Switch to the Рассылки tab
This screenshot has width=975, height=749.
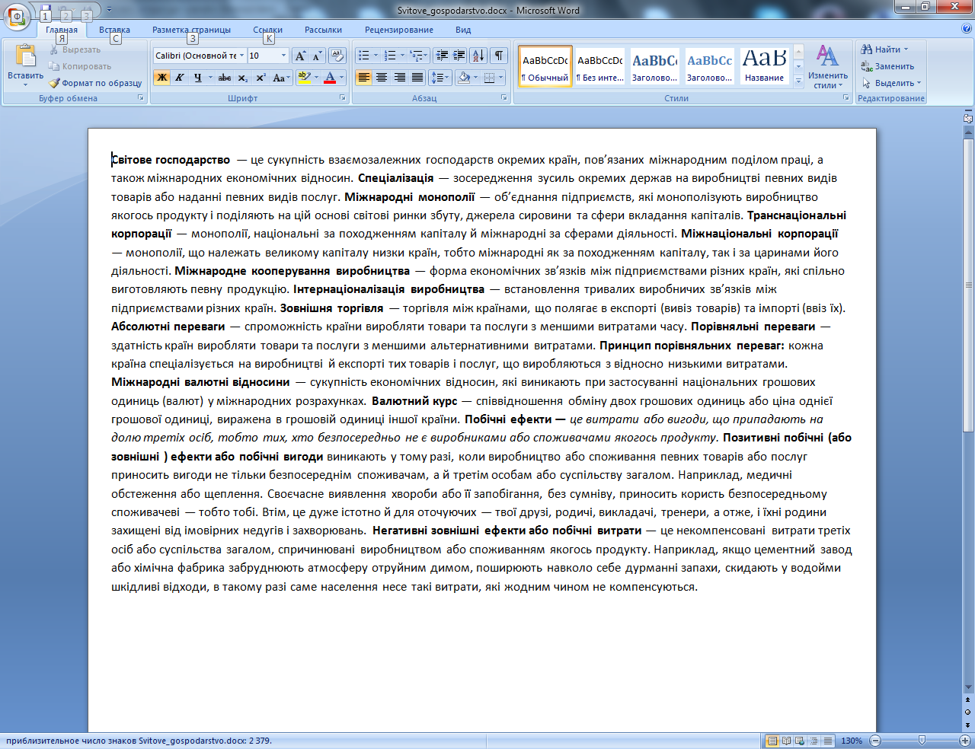(323, 30)
